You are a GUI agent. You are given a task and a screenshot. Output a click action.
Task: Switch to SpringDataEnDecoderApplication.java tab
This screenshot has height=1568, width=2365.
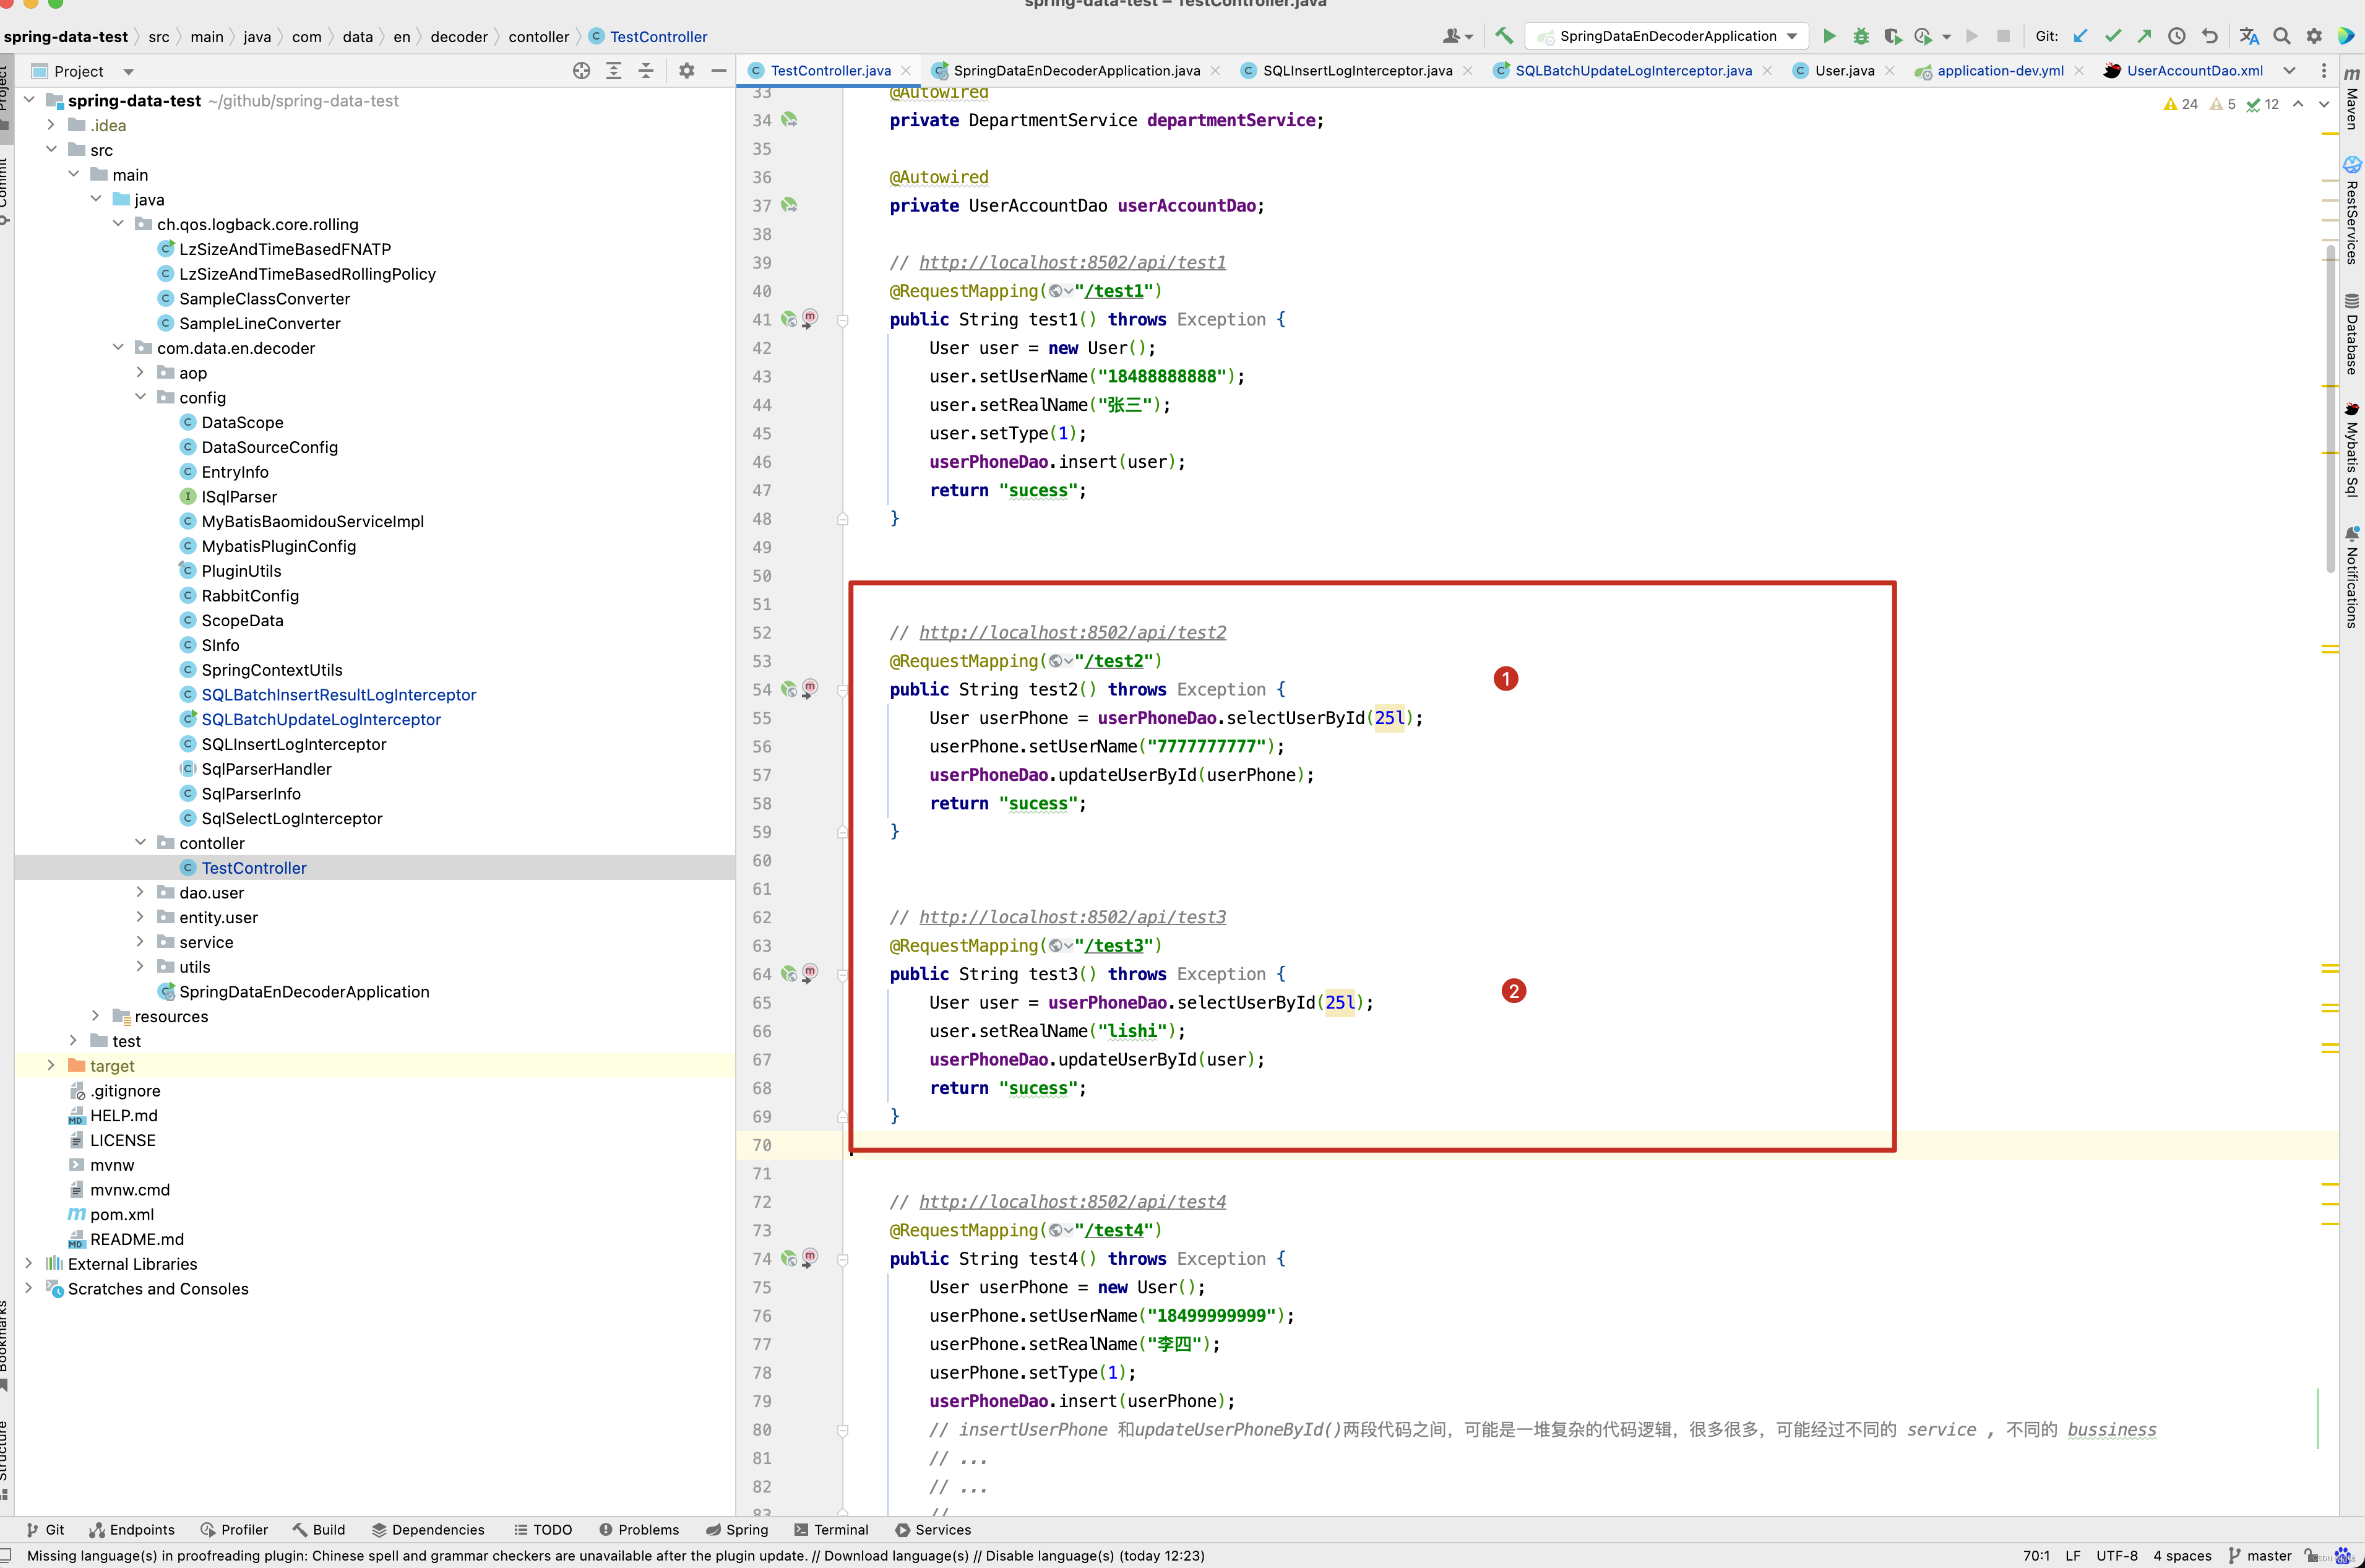[x=1076, y=71]
